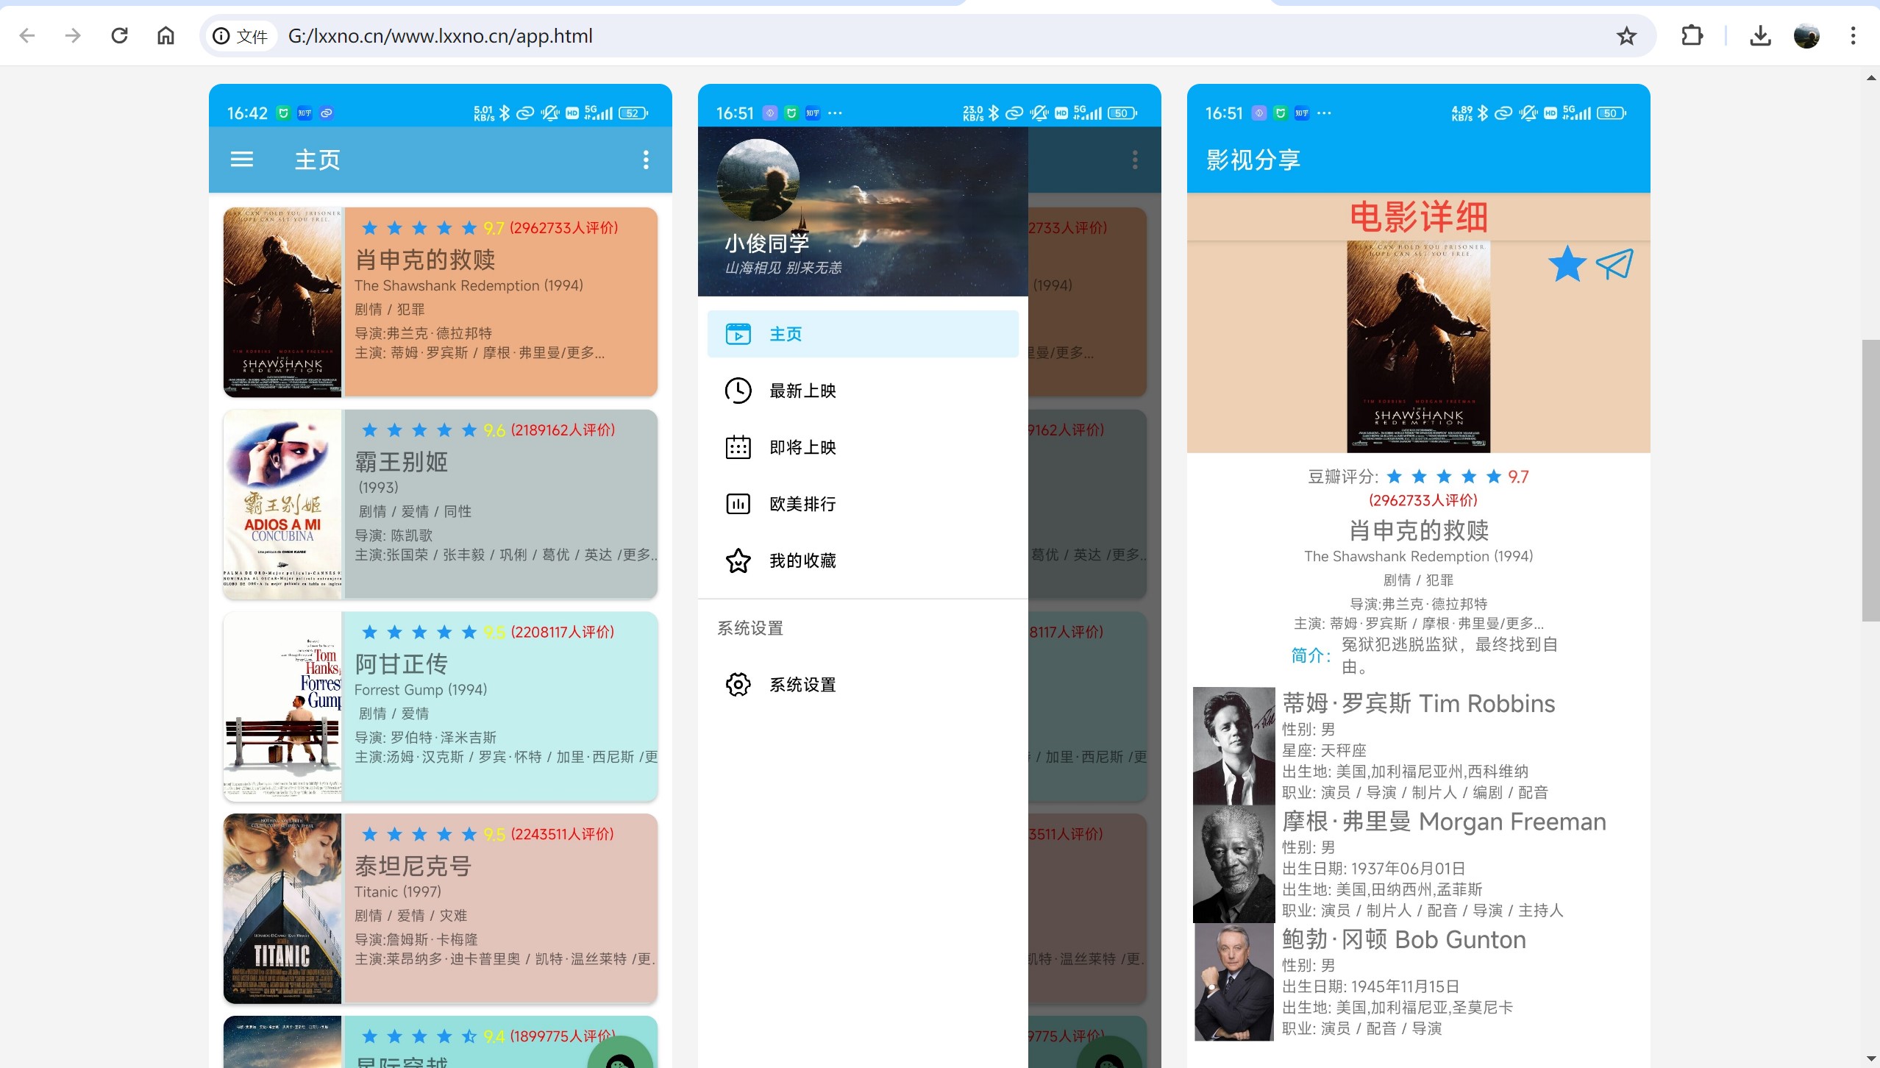Click the chart icon for 欧美排行
Viewport: 1880px width, 1068px height.
point(738,504)
